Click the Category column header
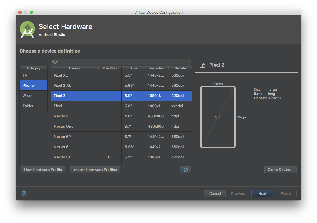Viewport: 317px width, 223px height. 34,68
